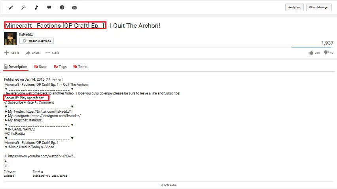Viewport: 337px width, 189px height.
Task: Open the magic wand Enhancements tool
Action: pos(24,8)
